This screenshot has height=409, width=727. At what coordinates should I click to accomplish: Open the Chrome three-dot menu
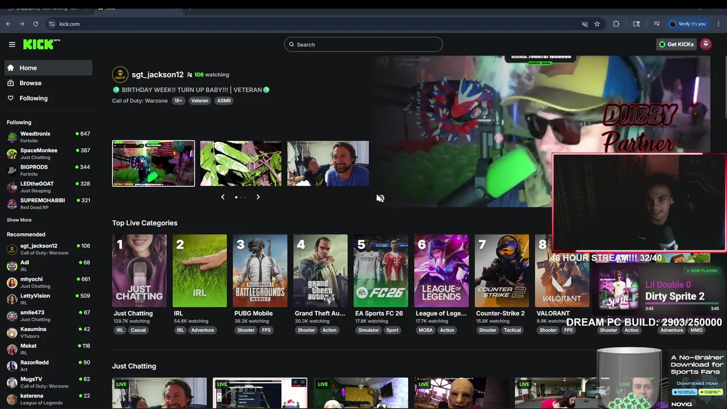click(x=719, y=24)
